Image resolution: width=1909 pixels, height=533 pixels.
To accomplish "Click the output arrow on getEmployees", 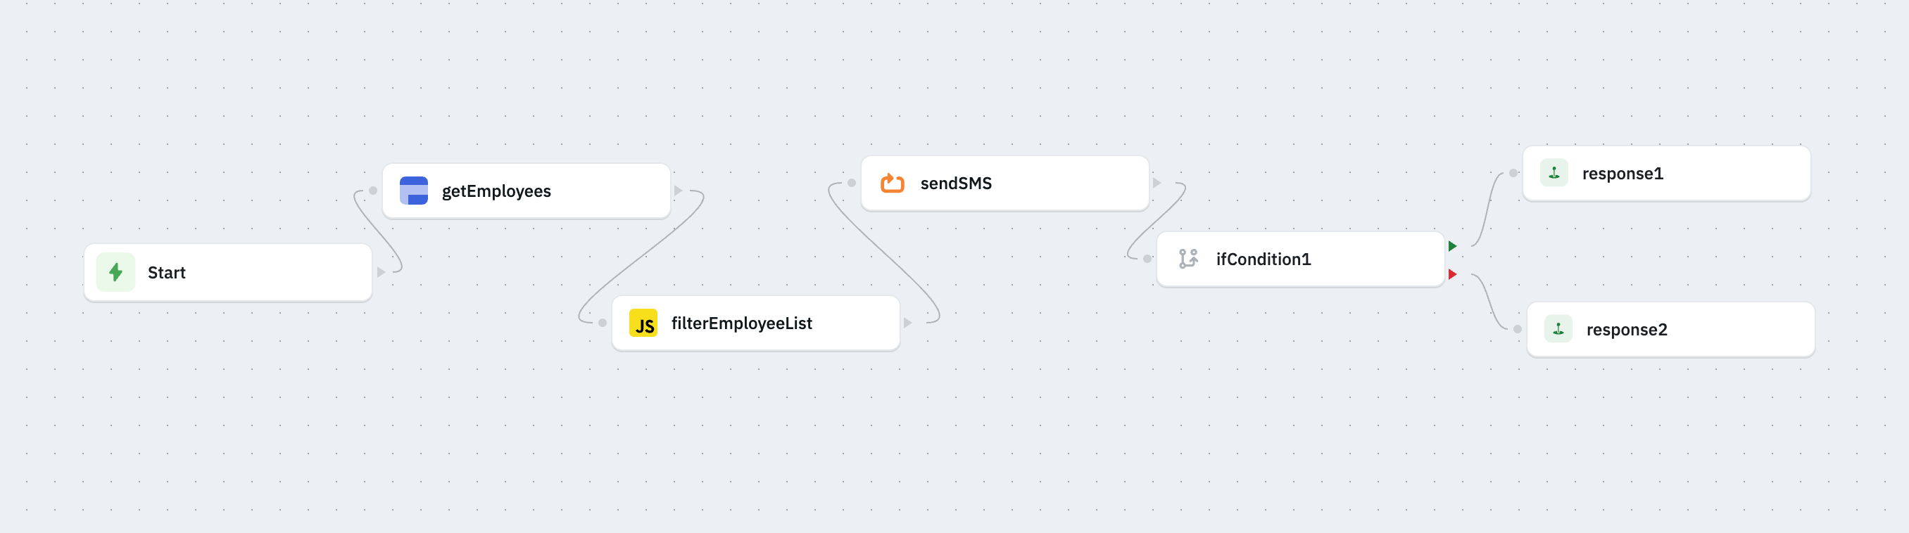I will pos(679,191).
